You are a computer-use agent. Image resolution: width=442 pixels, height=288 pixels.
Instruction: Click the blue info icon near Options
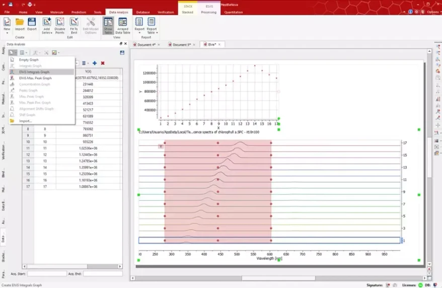410,12
